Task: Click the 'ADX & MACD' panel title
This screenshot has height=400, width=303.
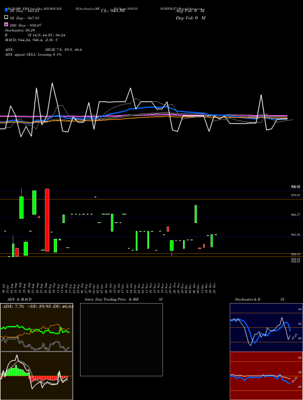Action: (x=19, y=299)
